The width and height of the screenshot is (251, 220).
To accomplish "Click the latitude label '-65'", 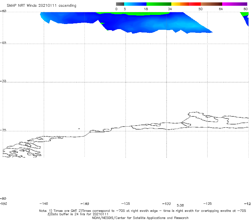I will point(3,43).
